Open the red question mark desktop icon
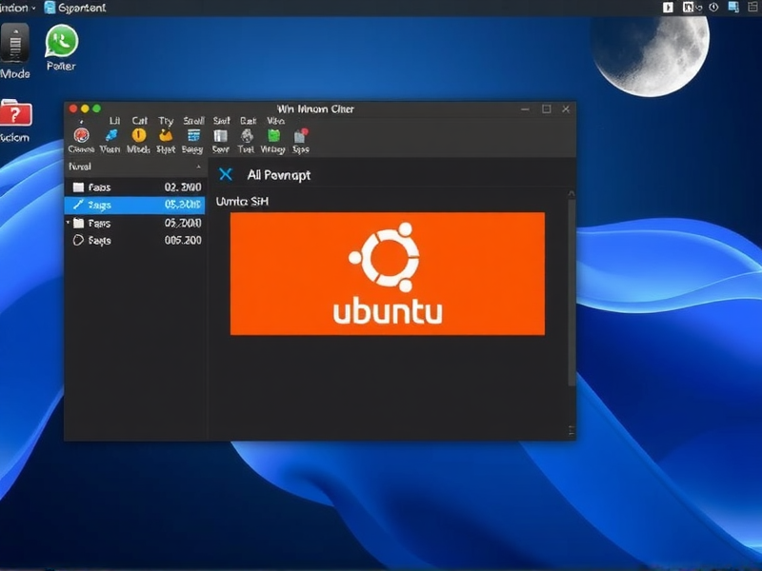 (x=16, y=115)
